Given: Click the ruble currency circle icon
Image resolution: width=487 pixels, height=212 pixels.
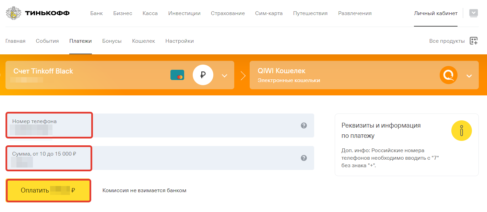Looking at the screenshot, I should (x=203, y=75).
